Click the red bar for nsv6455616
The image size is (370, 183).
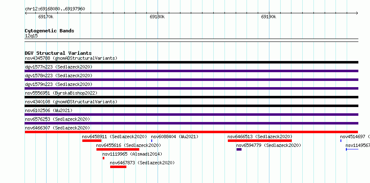tap(118, 149)
